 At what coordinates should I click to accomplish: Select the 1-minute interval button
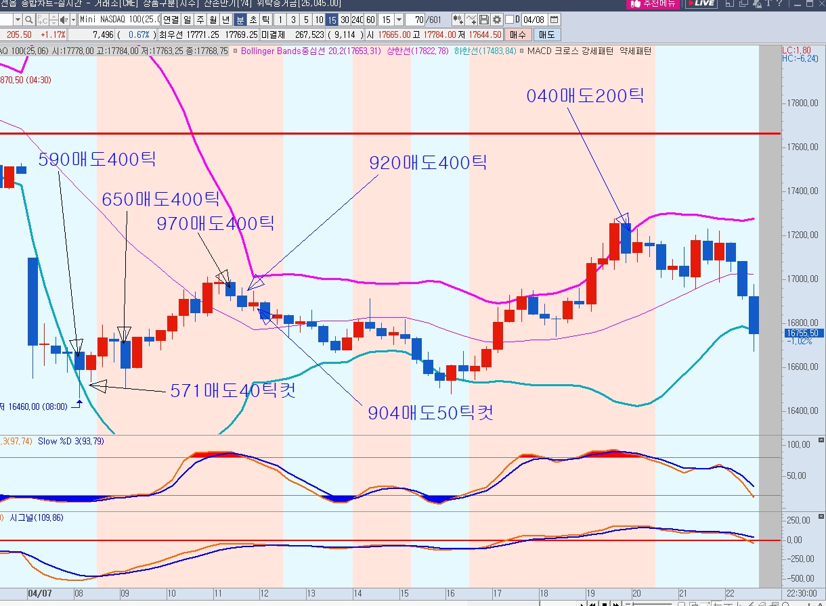[280, 20]
